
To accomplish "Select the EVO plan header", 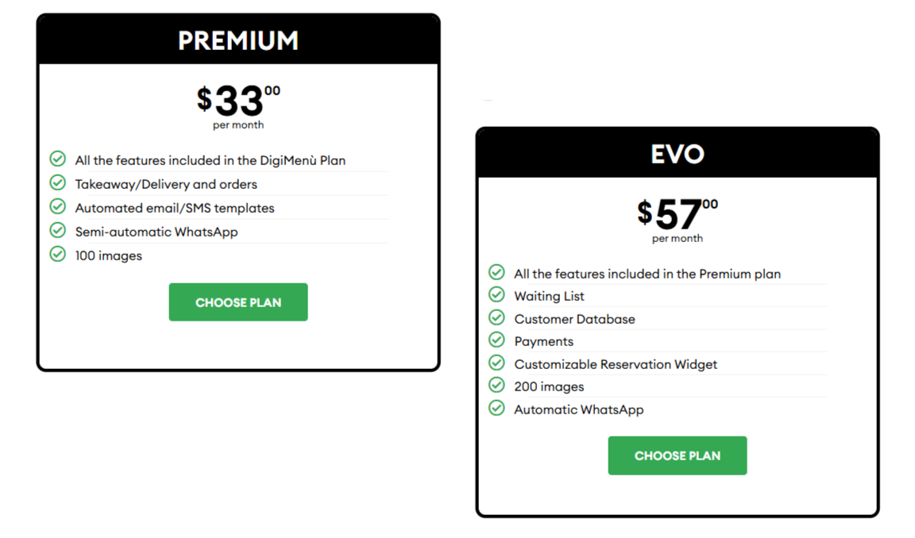I will click(x=677, y=153).
